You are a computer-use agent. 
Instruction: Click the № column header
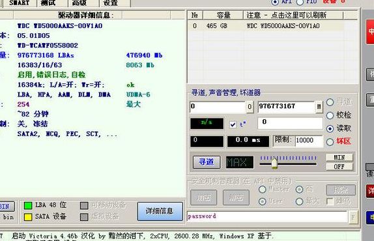(x=195, y=15)
